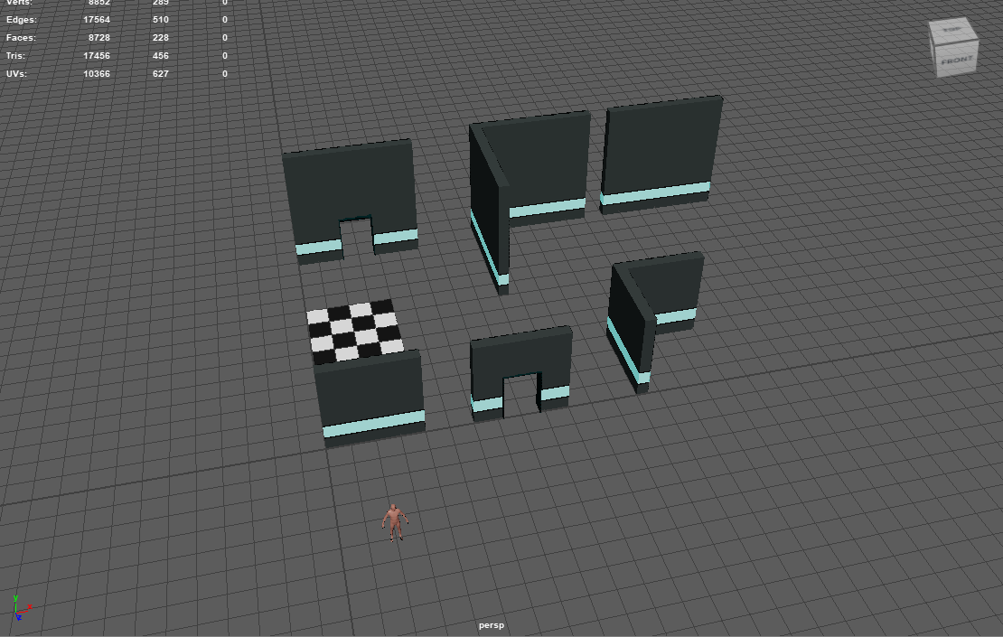Click the 0 value in Tris row

[x=224, y=56]
